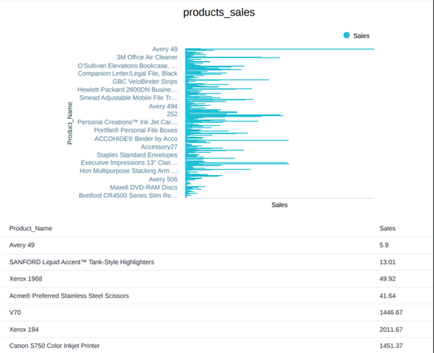Click ACCOHIDE Binder by Acco label
The image size is (434, 353).
click(x=136, y=138)
